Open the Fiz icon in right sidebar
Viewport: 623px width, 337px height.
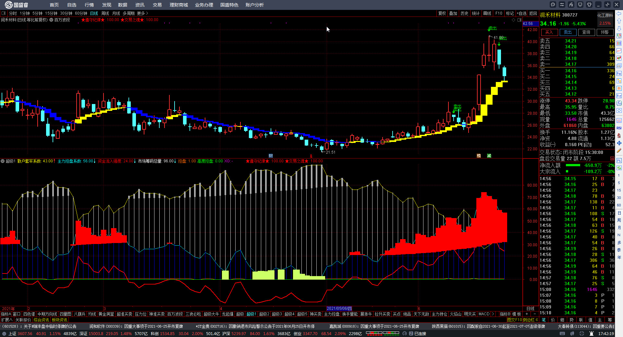619,96
